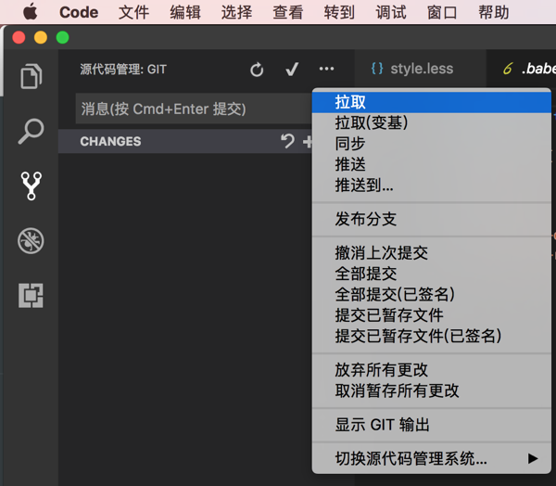Select 提交已暂存文件(已签名) menu entry
Screen dimensions: 556x486
[x=432, y=335]
